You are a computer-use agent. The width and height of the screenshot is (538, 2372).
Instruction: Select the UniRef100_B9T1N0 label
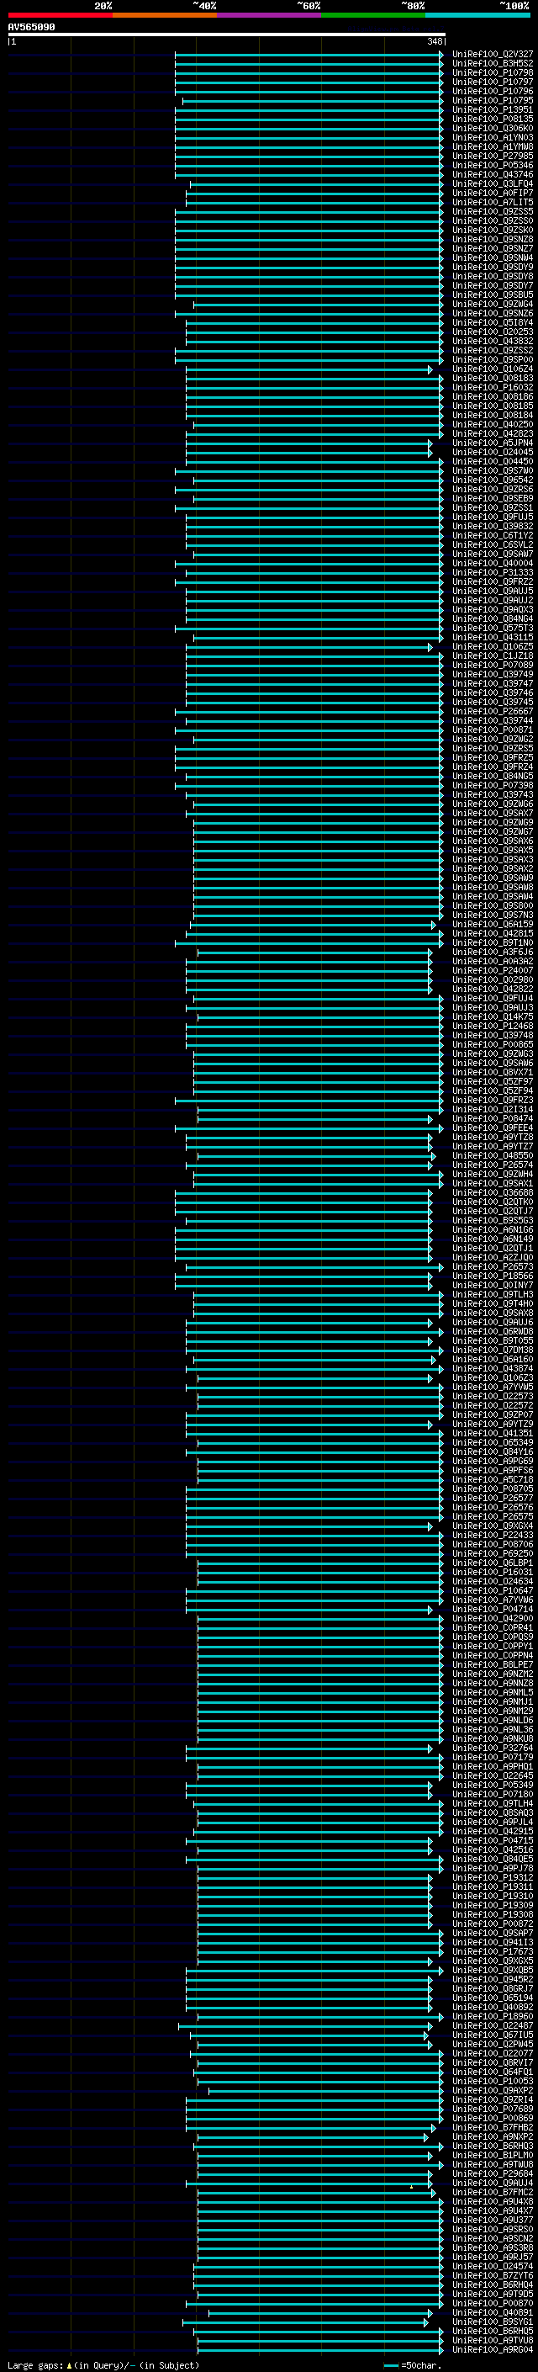click(493, 943)
